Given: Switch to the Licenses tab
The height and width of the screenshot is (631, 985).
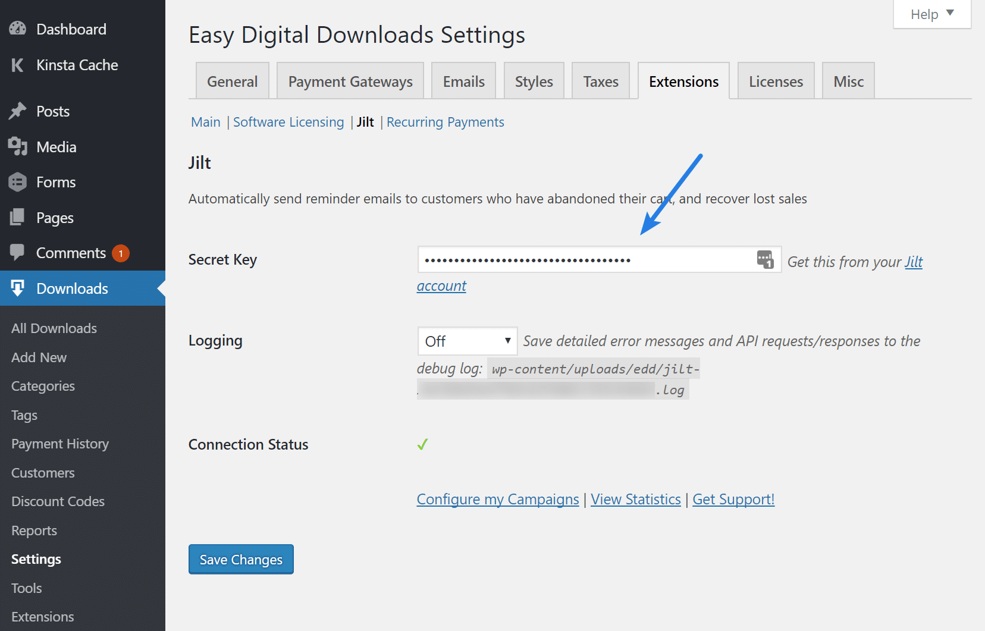Looking at the screenshot, I should click(x=776, y=81).
